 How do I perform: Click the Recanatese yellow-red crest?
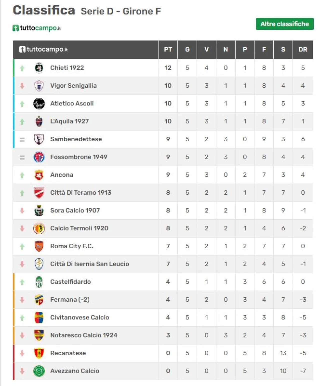[39, 353]
